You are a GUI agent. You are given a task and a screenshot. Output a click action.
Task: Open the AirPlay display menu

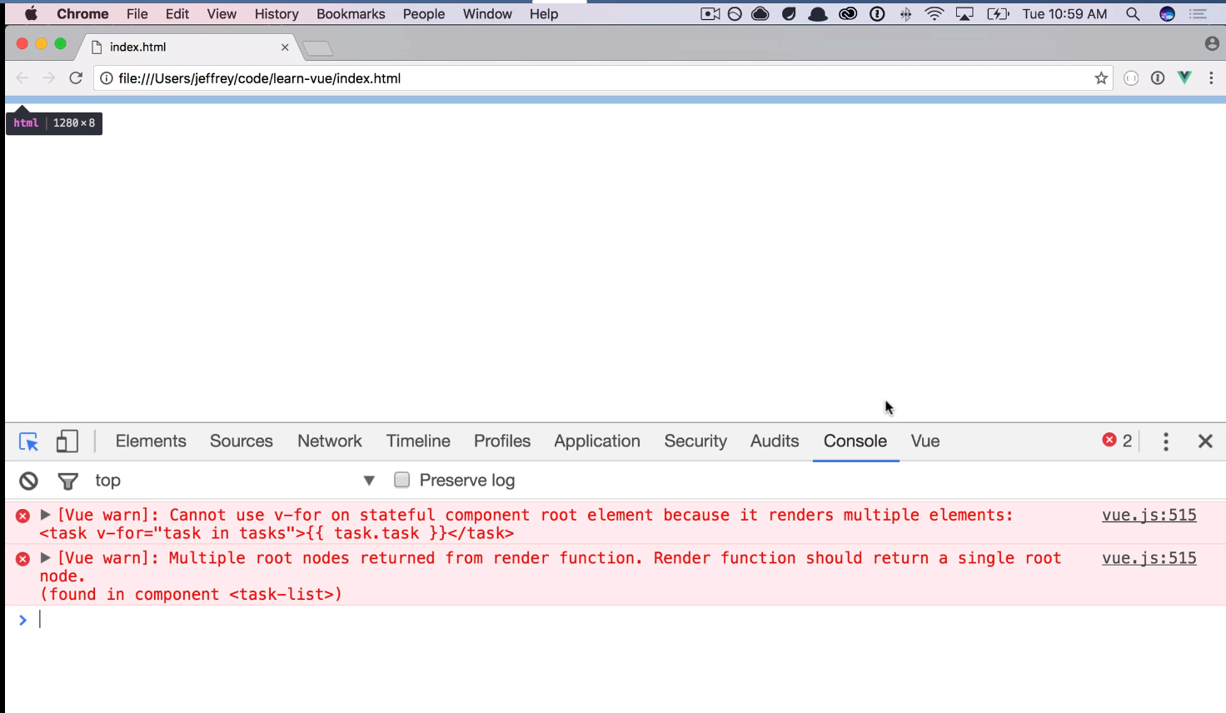click(x=964, y=14)
